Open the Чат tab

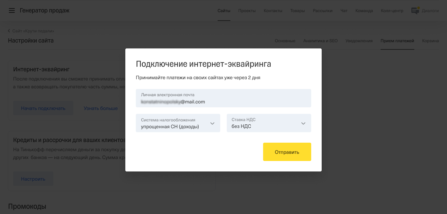pyautogui.click(x=344, y=10)
